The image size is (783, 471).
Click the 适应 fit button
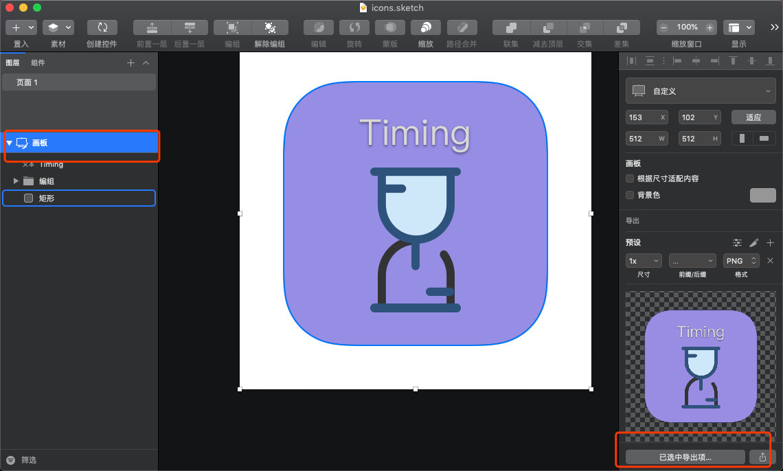pos(753,117)
